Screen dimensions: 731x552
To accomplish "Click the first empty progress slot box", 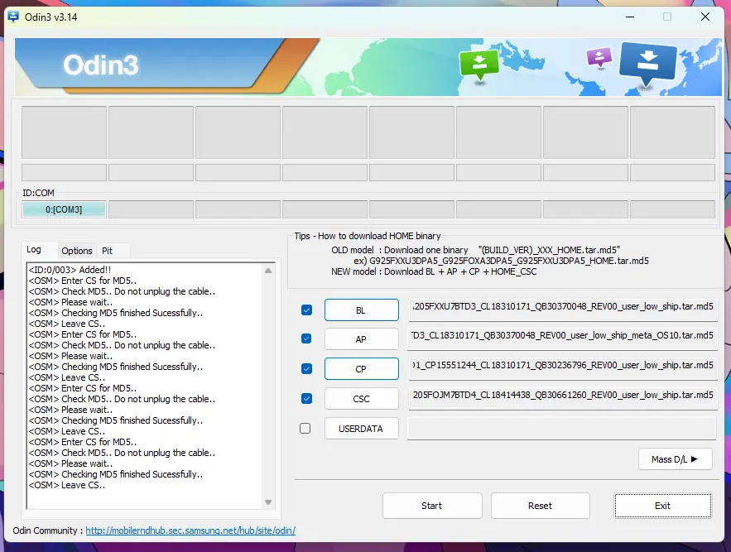I will (x=64, y=132).
